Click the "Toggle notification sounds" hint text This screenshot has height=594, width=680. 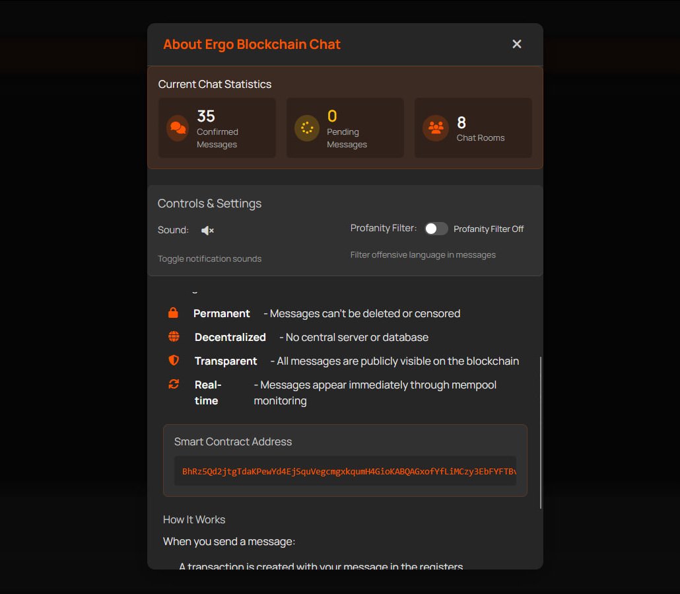pos(209,258)
